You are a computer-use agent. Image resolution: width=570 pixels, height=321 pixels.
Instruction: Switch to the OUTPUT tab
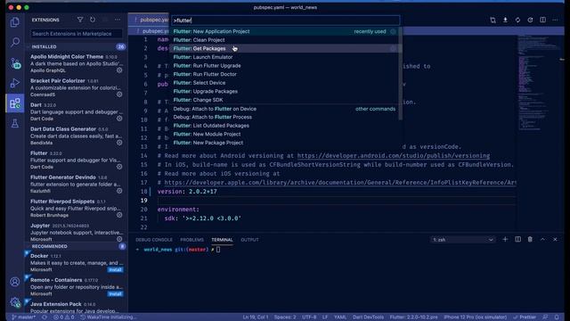tap(249, 240)
